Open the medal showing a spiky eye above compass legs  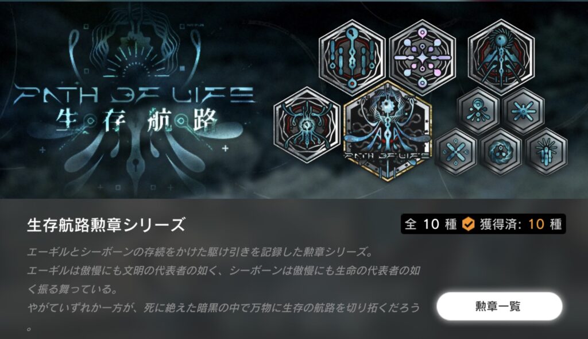pos(501,58)
